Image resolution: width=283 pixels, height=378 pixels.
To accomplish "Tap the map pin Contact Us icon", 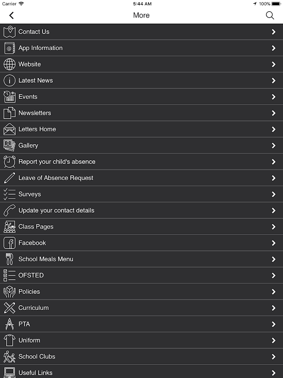I will click(9, 32).
